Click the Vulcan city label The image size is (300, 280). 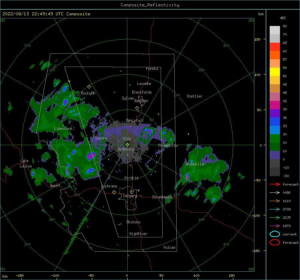click(170, 247)
